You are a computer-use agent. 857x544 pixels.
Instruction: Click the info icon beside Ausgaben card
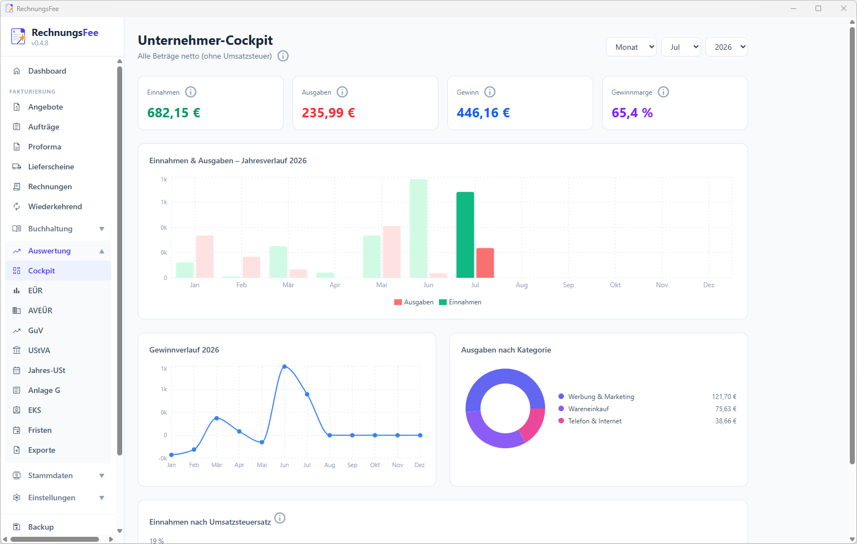342,92
